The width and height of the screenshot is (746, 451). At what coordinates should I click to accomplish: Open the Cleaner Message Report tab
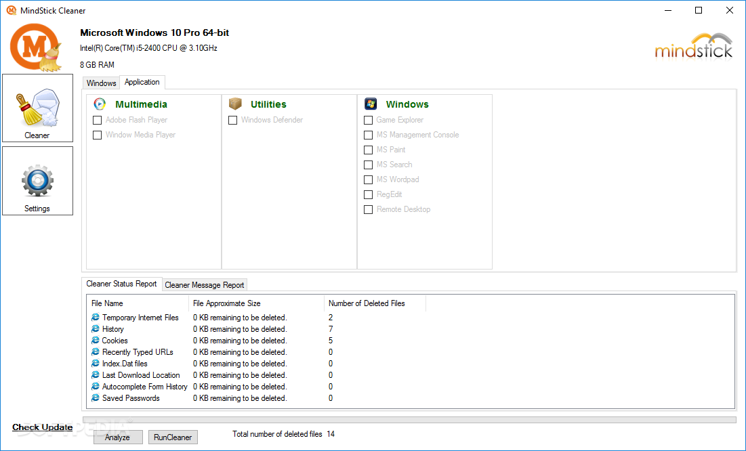coord(205,284)
